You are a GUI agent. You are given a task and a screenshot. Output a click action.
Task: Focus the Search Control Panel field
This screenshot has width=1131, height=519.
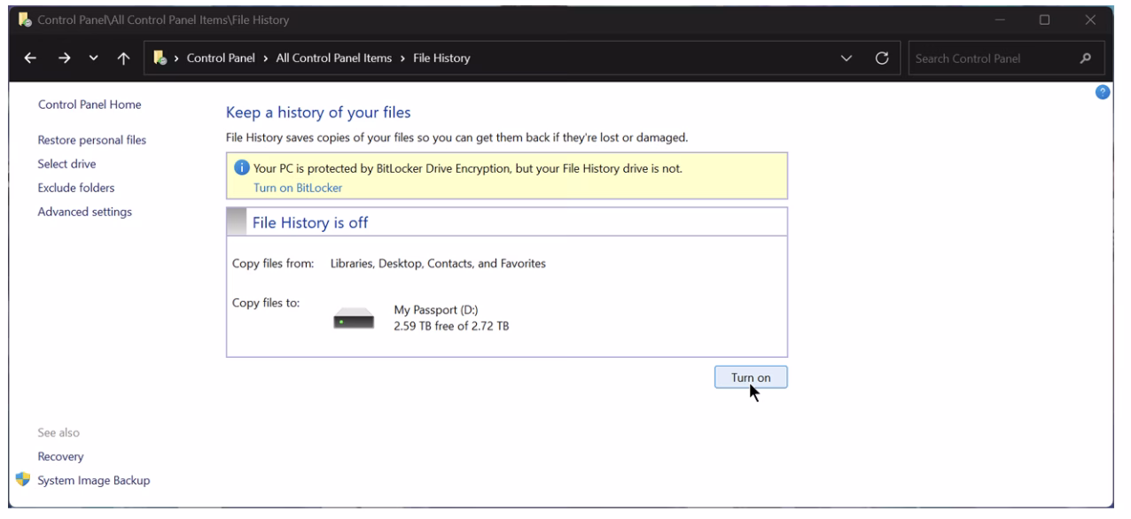point(988,59)
